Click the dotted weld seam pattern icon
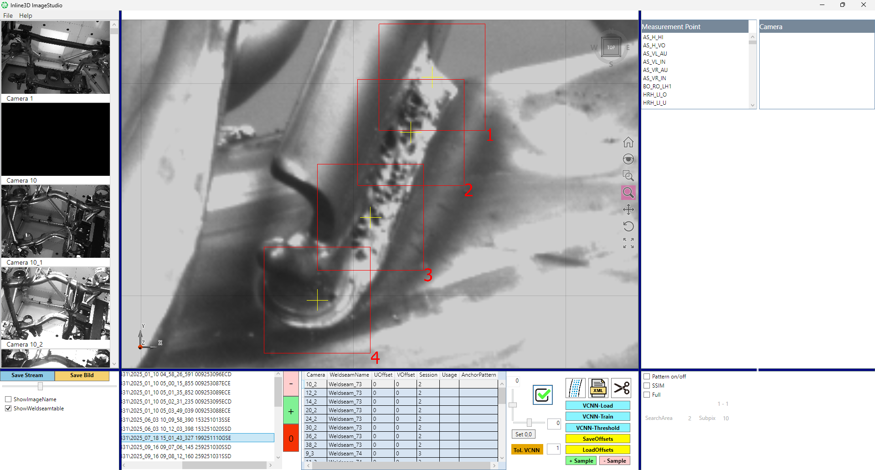 575,388
